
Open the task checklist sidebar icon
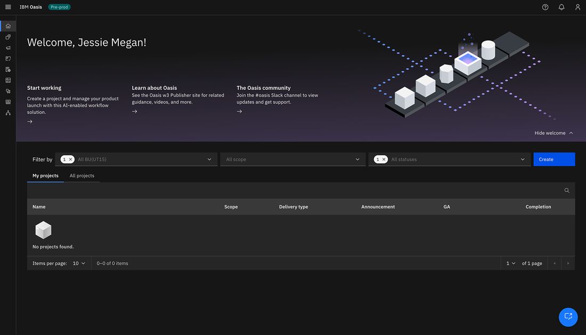[8, 58]
